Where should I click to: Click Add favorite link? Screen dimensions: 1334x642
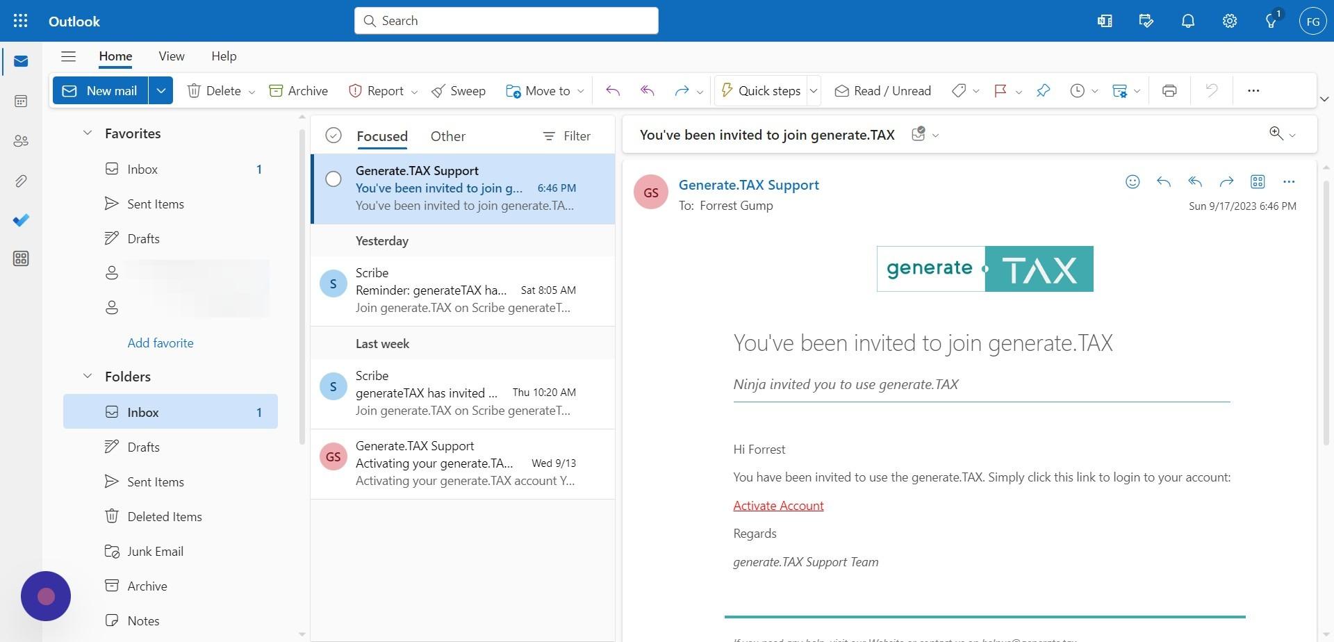tap(160, 343)
